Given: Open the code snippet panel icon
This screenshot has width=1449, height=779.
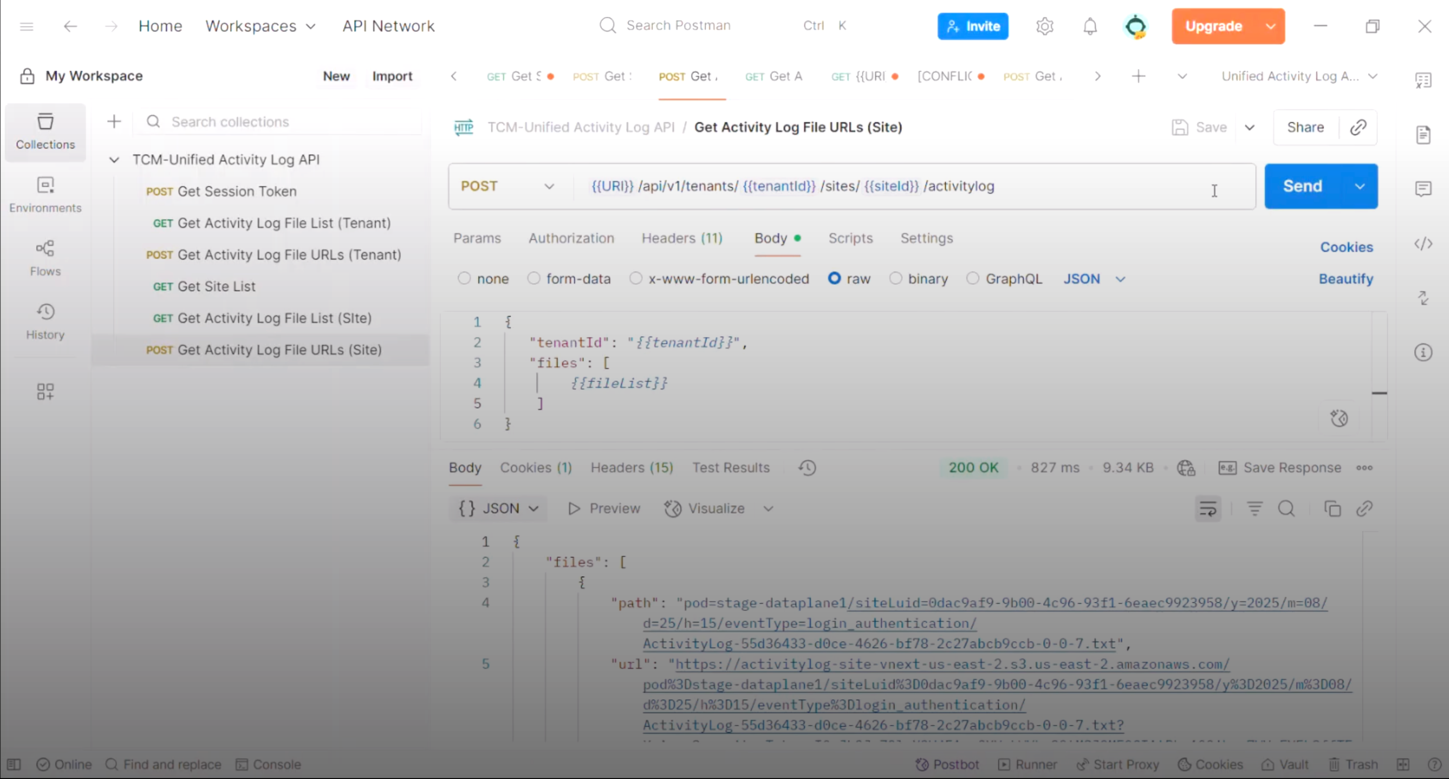Looking at the screenshot, I should [x=1422, y=244].
